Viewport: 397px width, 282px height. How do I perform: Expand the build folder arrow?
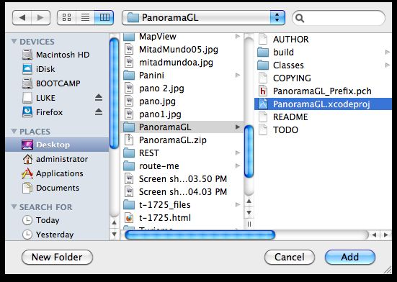(x=387, y=52)
